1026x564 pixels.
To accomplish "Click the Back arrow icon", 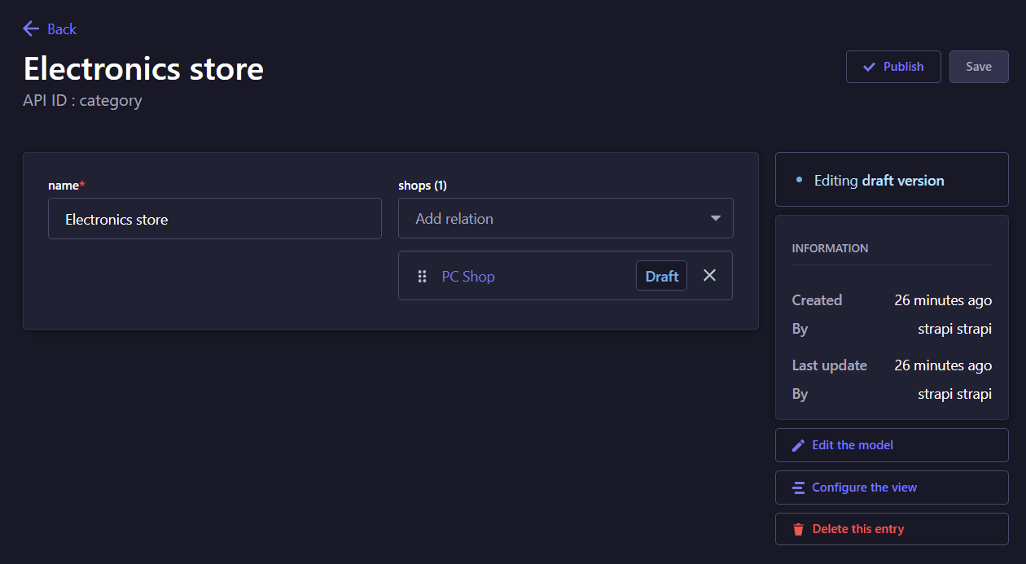I will pyautogui.click(x=31, y=29).
